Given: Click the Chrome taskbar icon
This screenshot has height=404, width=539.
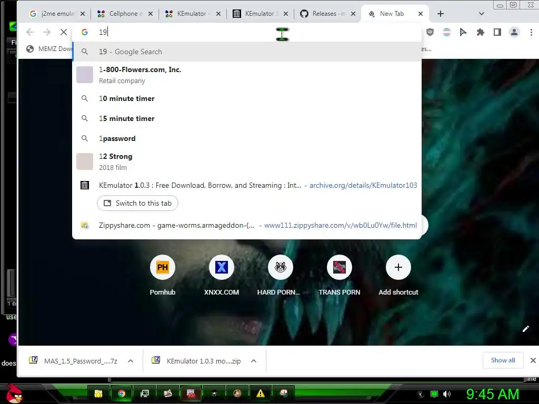Looking at the screenshot, I should 122,393.
